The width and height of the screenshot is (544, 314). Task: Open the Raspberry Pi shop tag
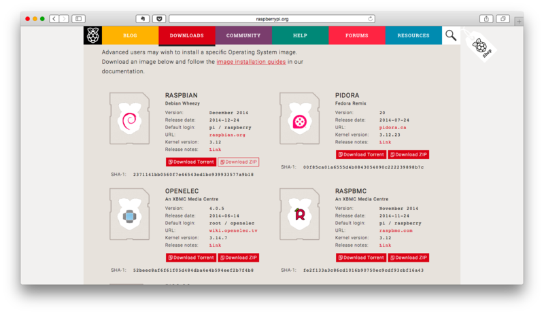(481, 47)
